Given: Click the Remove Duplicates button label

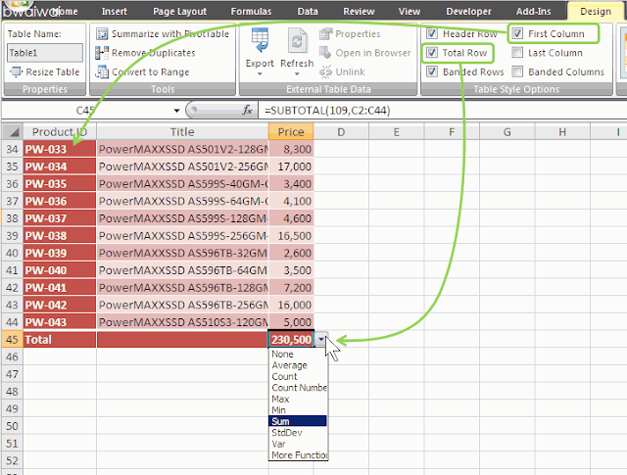Looking at the screenshot, I should [154, 53].
